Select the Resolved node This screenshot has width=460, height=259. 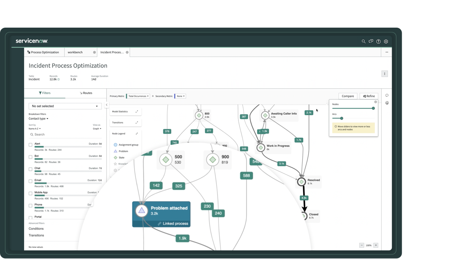click(x=302, y=181)
